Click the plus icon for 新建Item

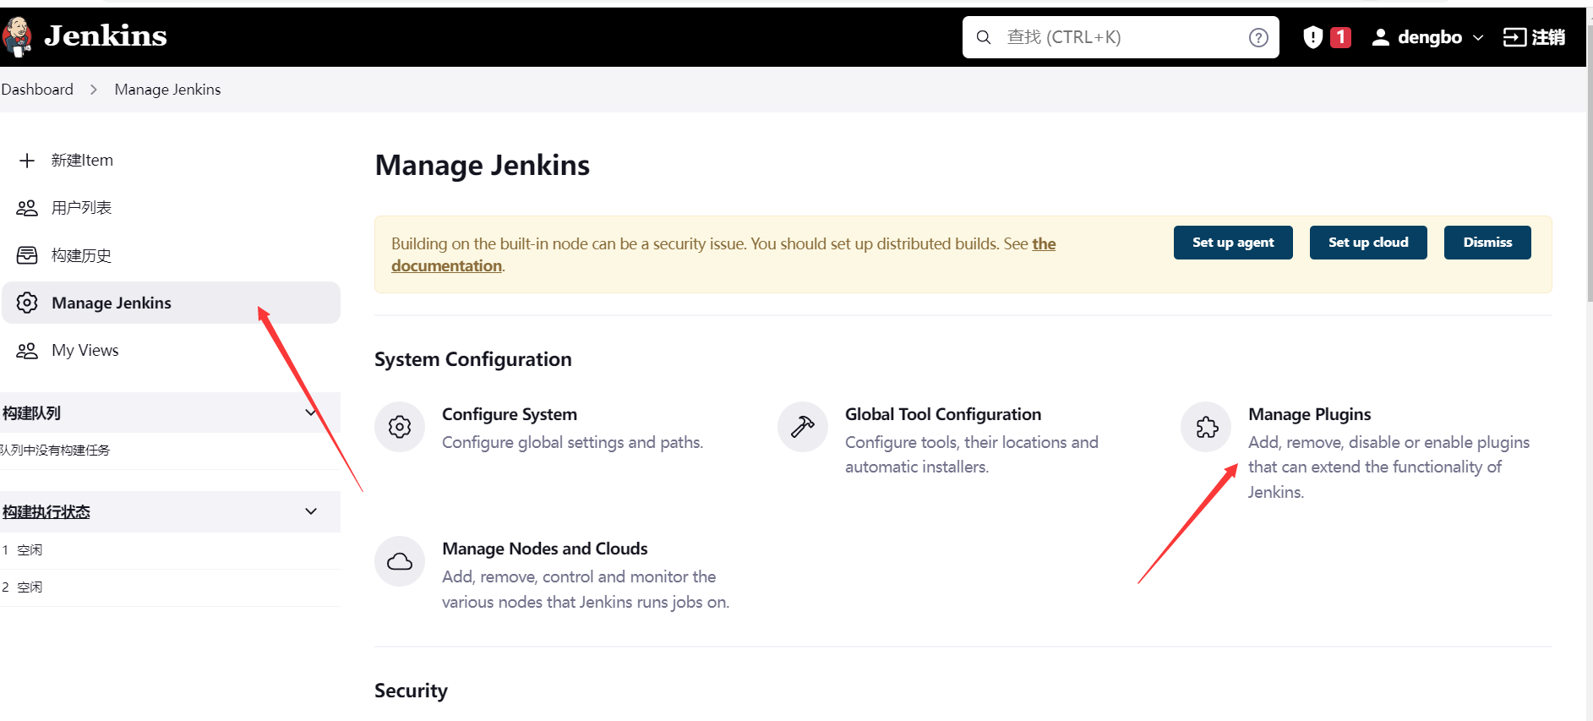27,161
